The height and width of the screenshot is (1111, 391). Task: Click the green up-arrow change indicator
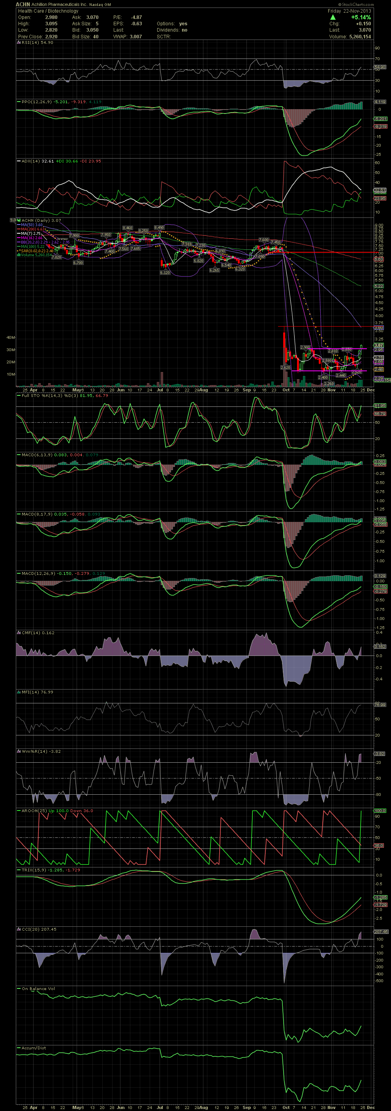(333, 17)
